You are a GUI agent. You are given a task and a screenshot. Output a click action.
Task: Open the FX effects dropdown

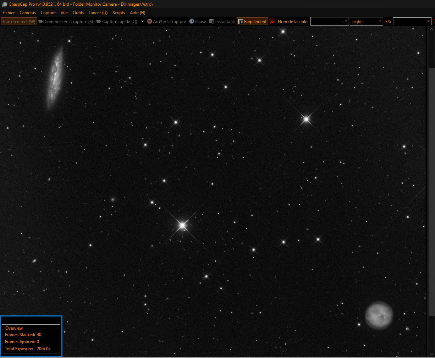pyautogui.click(x=412, y=21)
